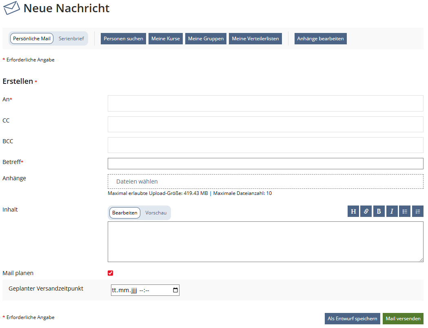Click the upload limit text 'Maximale Dateianzahl: 10'

242,193
